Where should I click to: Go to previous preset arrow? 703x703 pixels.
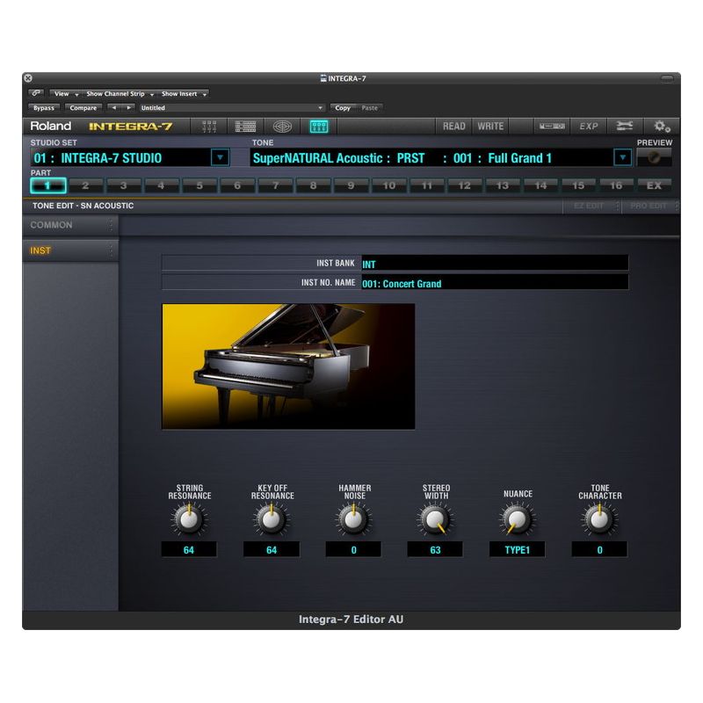click(x=114, y=107)
